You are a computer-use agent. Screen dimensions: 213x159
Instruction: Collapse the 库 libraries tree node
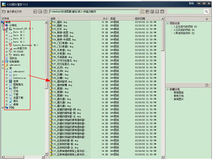(x=3, y=68)
